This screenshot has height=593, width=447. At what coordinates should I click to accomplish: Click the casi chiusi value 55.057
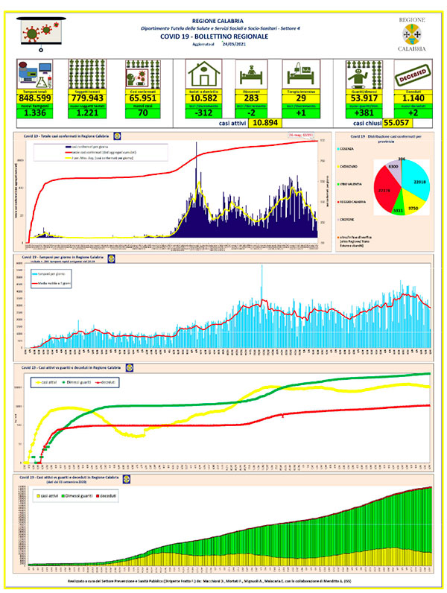(x=396, y=123)
